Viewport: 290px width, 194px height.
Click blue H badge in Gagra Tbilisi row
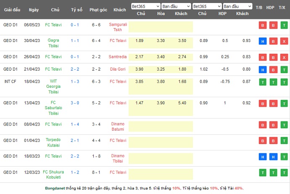coord(262,41)
